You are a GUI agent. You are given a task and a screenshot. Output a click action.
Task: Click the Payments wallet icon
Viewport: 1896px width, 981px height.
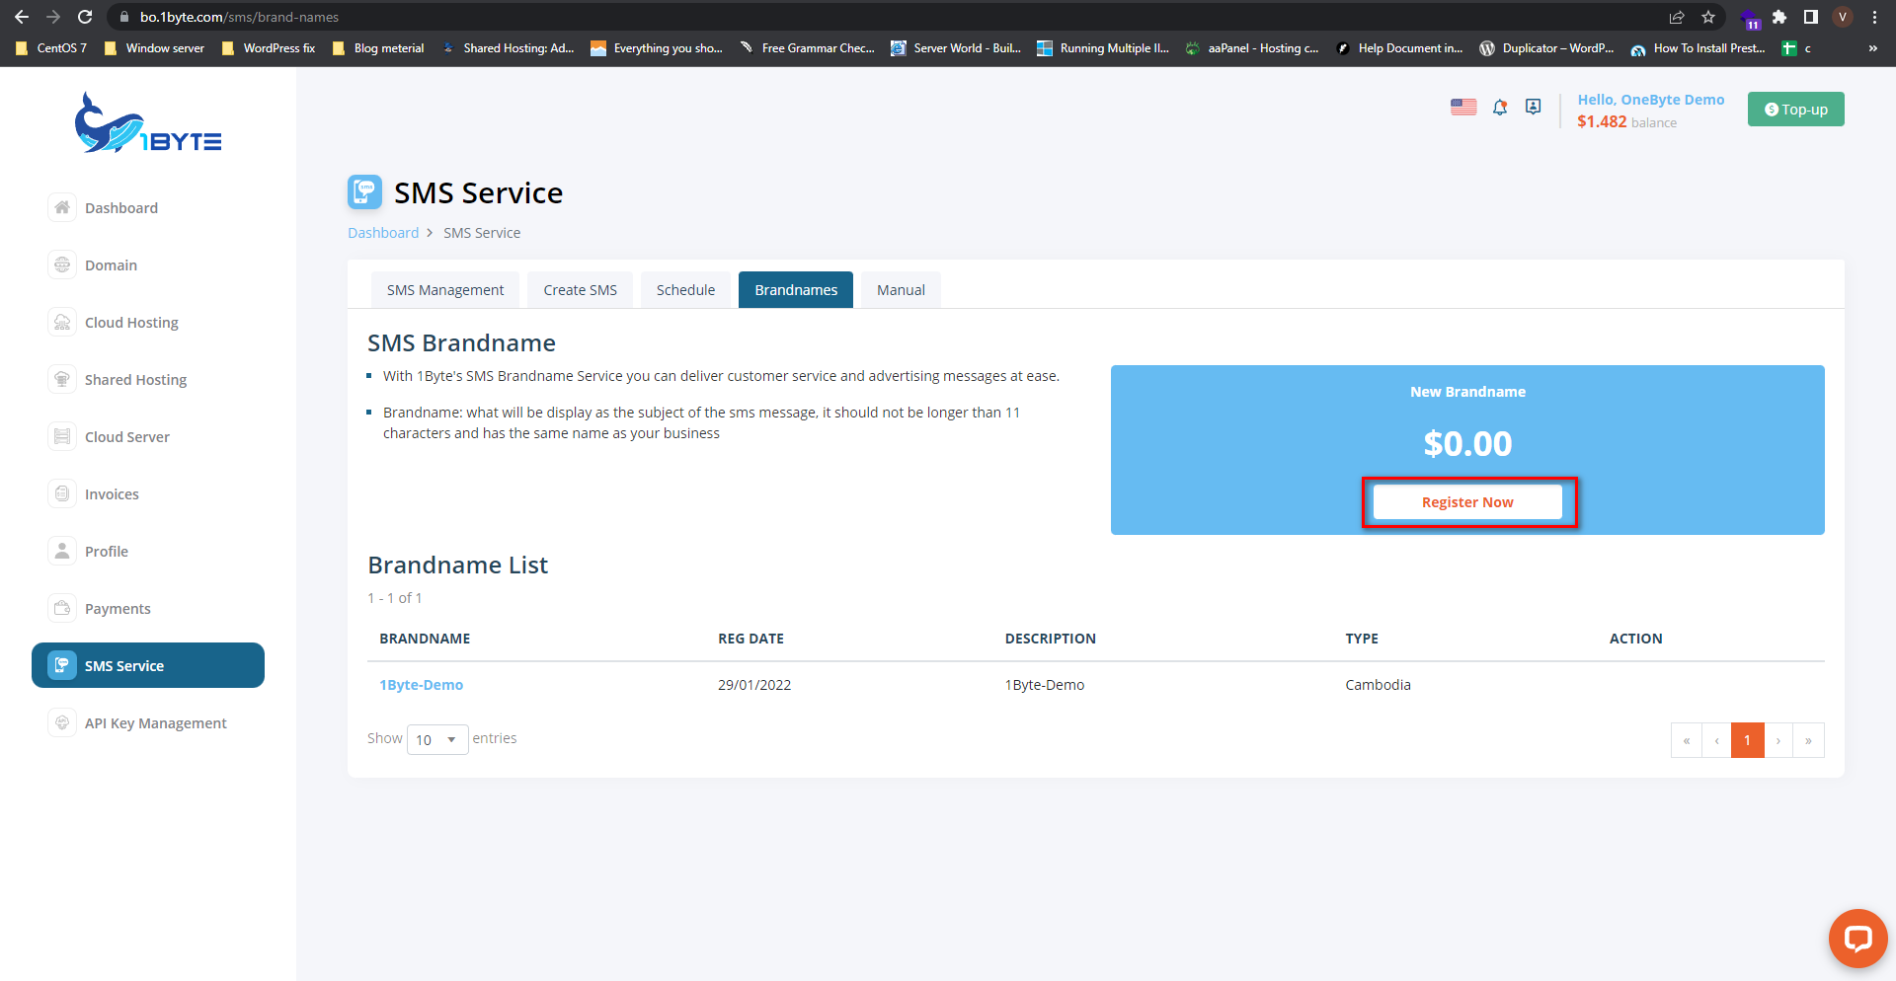click(62, 608)
